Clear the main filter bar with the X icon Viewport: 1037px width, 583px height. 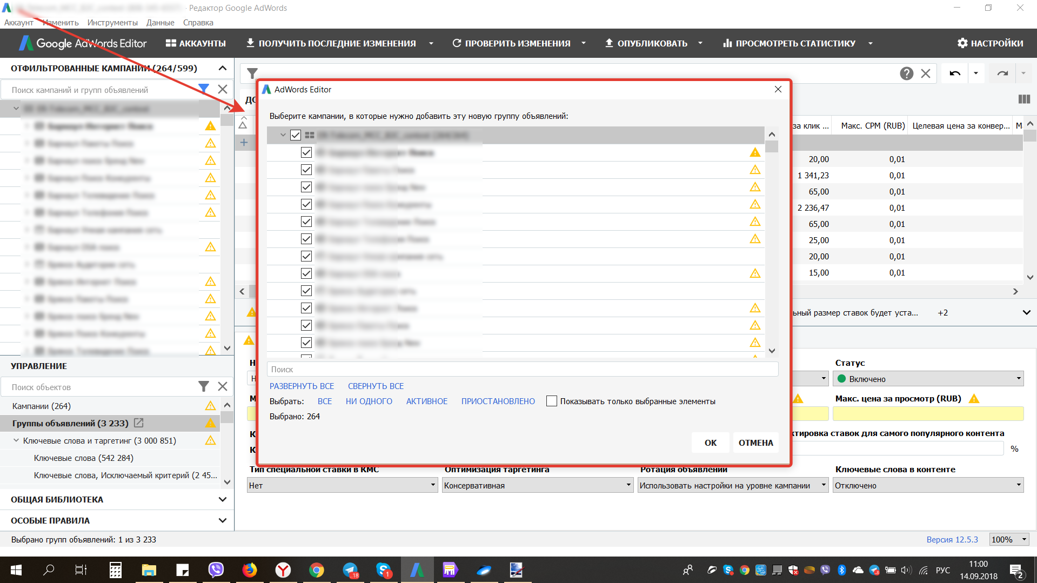(926, 73)
